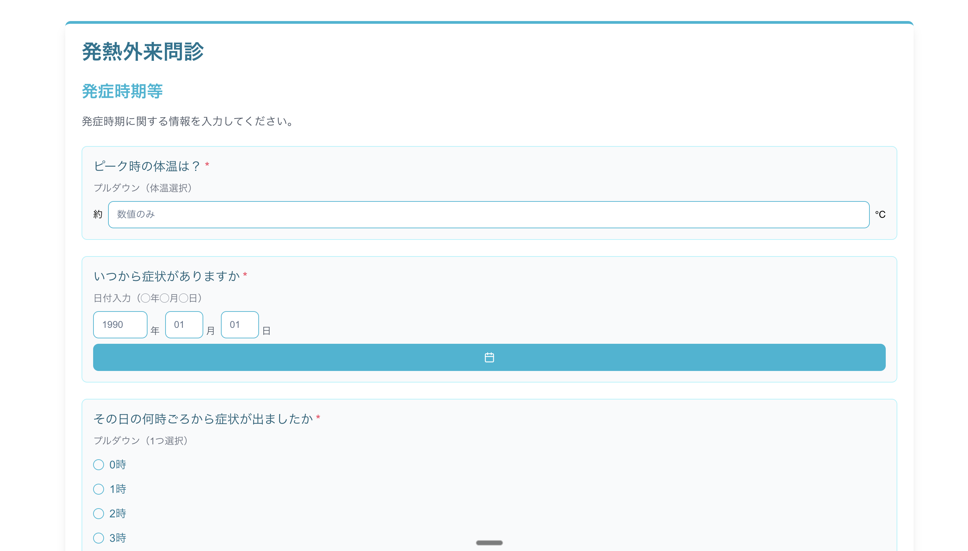Viewport: 968px width, 551px height.
Task: Click the day field before 日
Action: coord(240,325)
